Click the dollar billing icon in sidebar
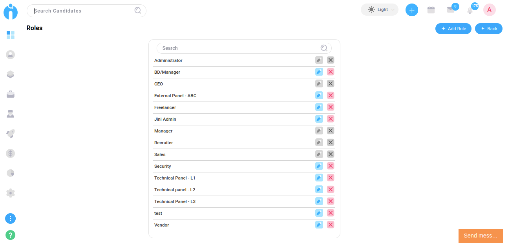Screen dimensions: 508x243 11,153
